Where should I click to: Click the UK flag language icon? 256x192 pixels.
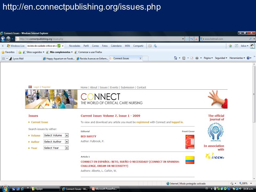pos(30,87)
